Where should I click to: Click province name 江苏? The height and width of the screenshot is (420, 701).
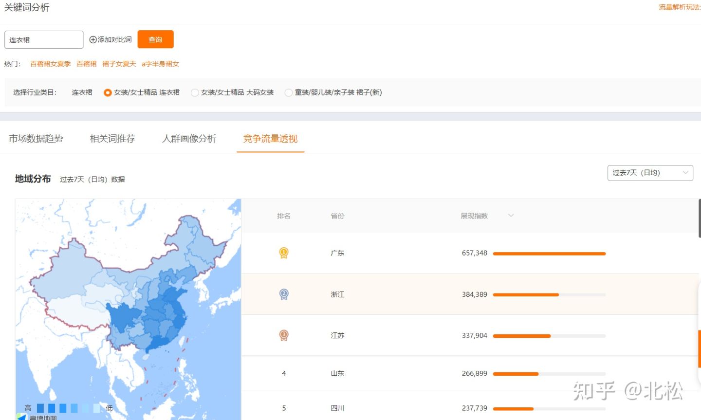click(337, 335)
